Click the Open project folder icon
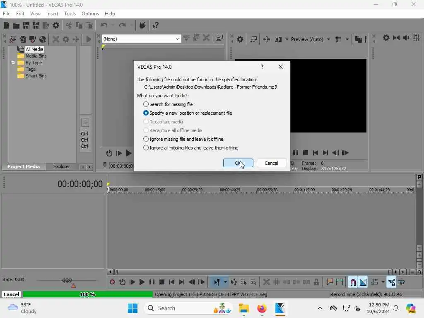Image resolution: width=424 pixels, height=318 pixels. pos(16,25)
